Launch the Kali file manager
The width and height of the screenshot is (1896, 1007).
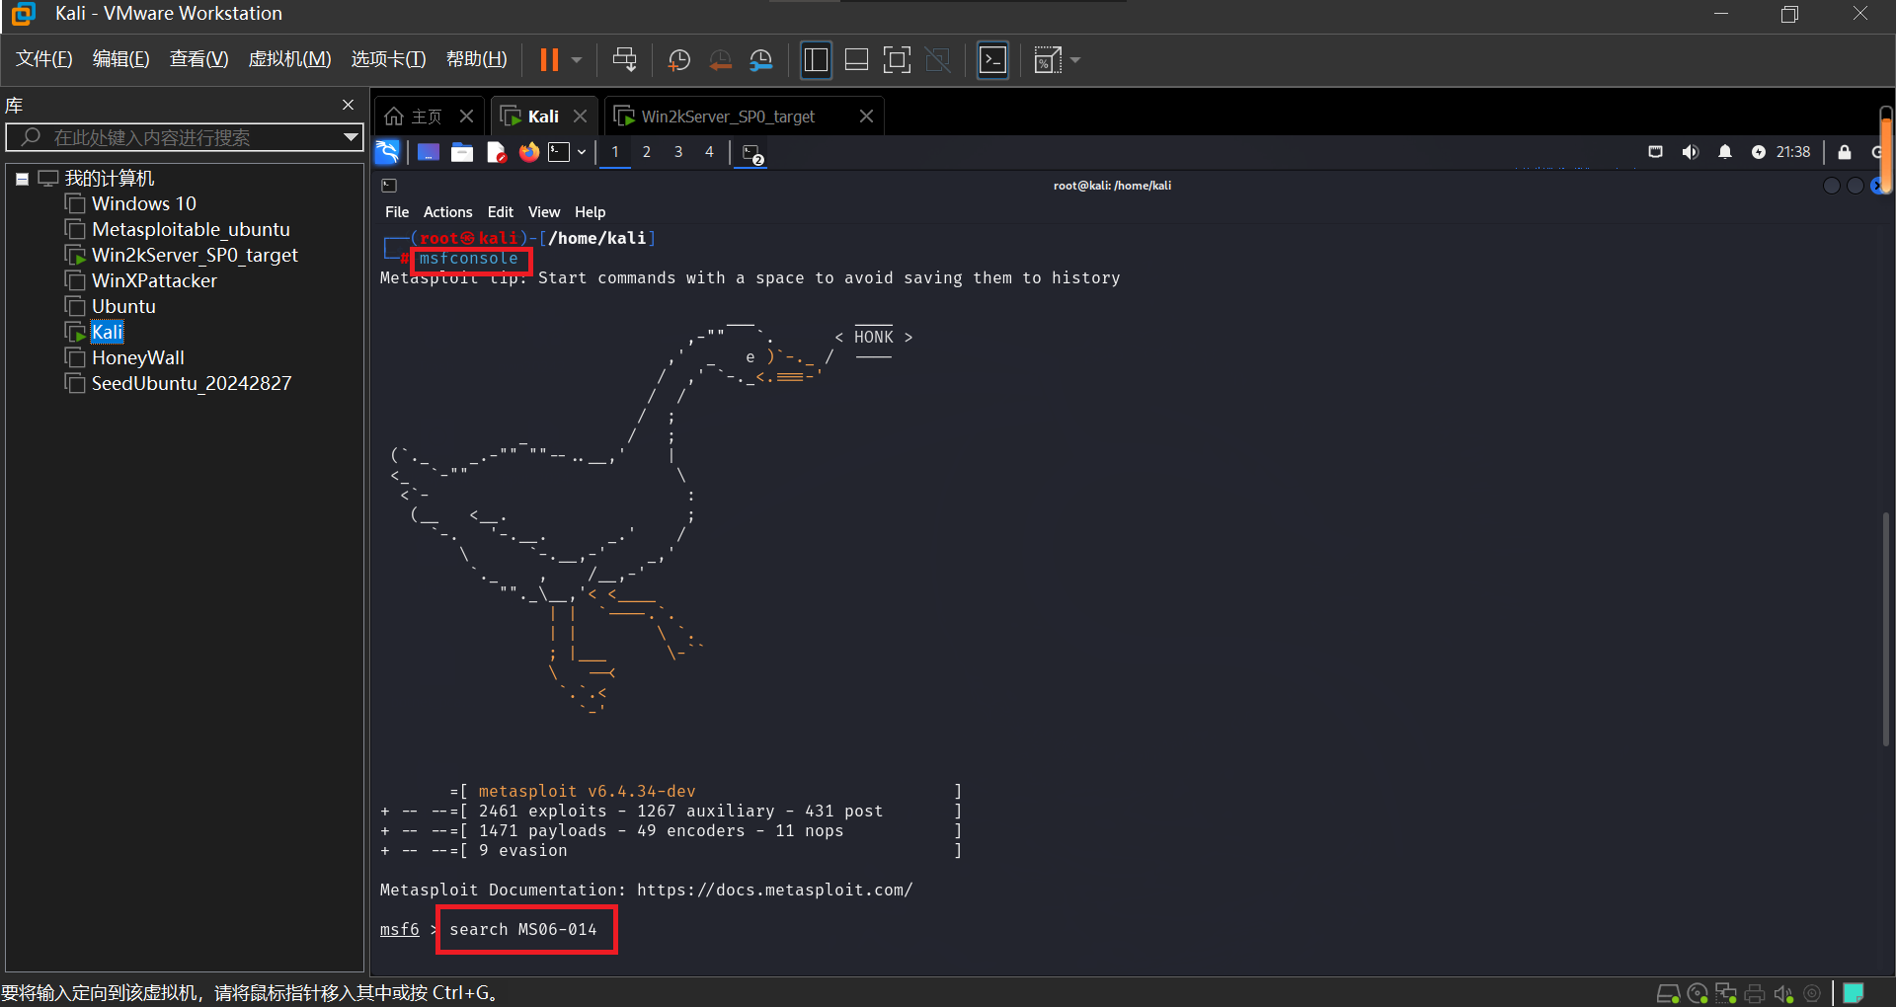tap(462, 152)
